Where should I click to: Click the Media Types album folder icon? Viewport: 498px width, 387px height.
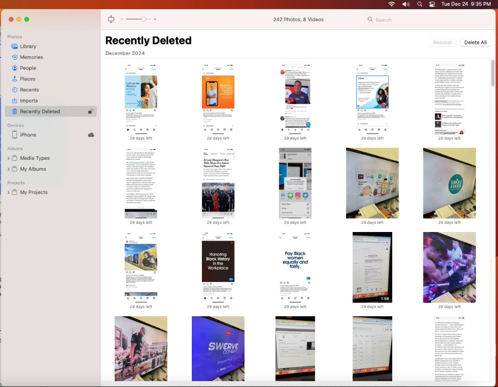click(x=14, y=158)
